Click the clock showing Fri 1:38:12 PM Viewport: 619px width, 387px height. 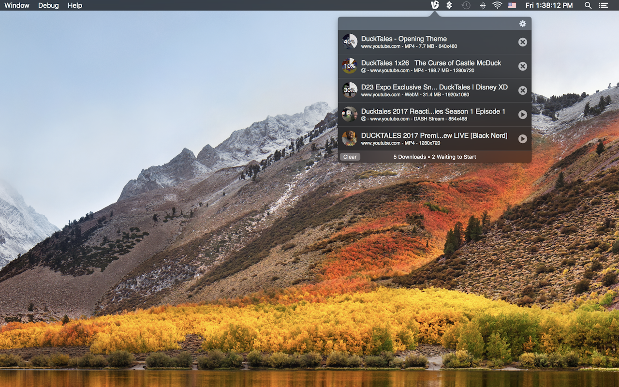(x=549, y=5)
